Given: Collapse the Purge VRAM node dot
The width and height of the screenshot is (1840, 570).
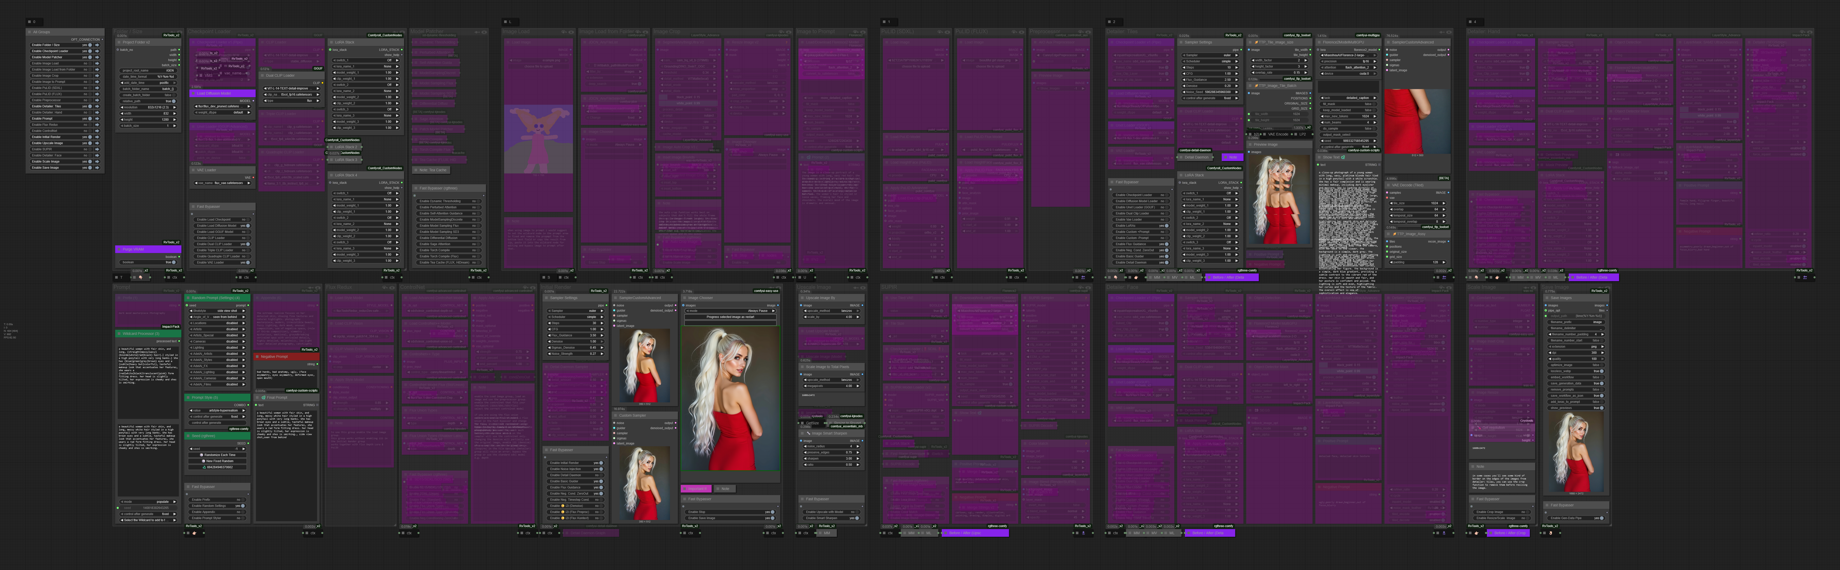Looking at the screenshot, I should tap(119, 250).
